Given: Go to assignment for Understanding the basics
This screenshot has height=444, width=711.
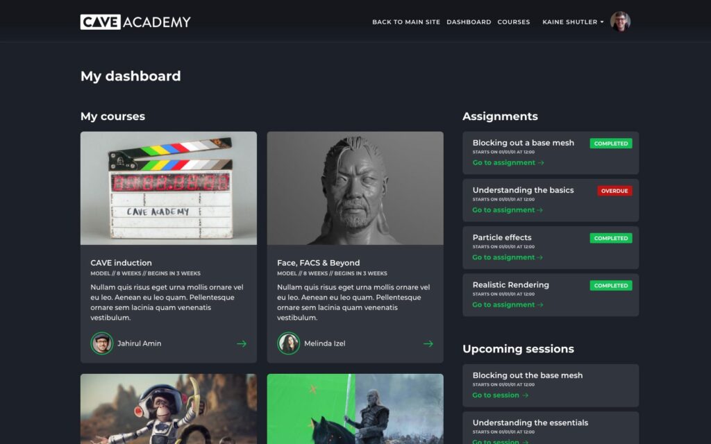Looking at the screenshot, I should 508,210.
